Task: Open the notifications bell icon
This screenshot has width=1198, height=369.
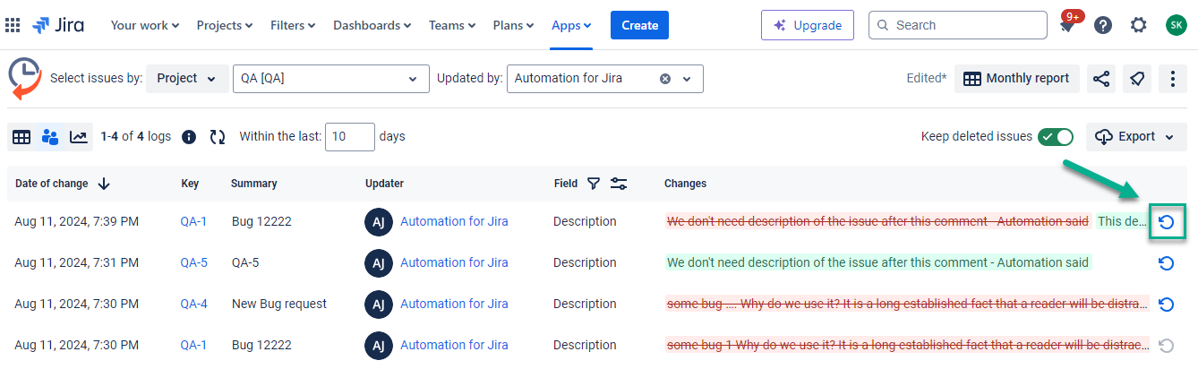Action: pos(1066,26)
